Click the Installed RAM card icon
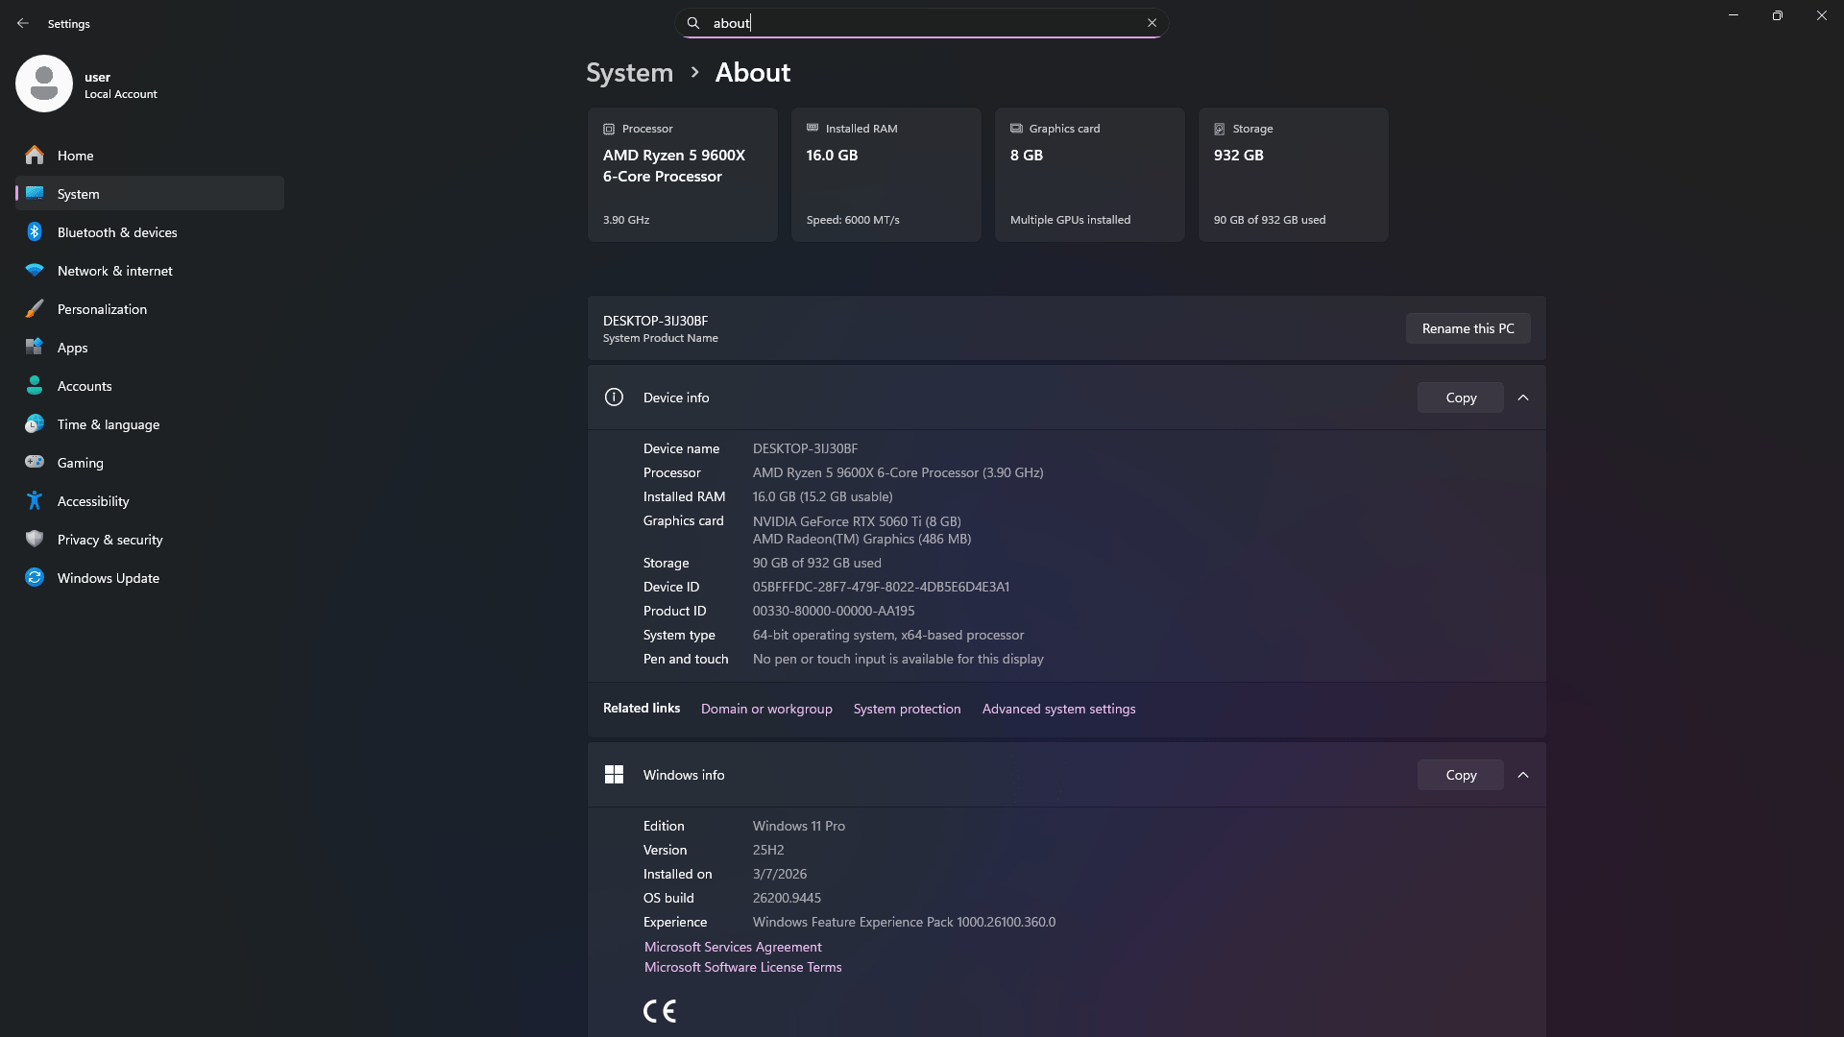Image resolution: width=1844 pixels, height=1037 pixels. pyautogui.click(x=813, y=128)
